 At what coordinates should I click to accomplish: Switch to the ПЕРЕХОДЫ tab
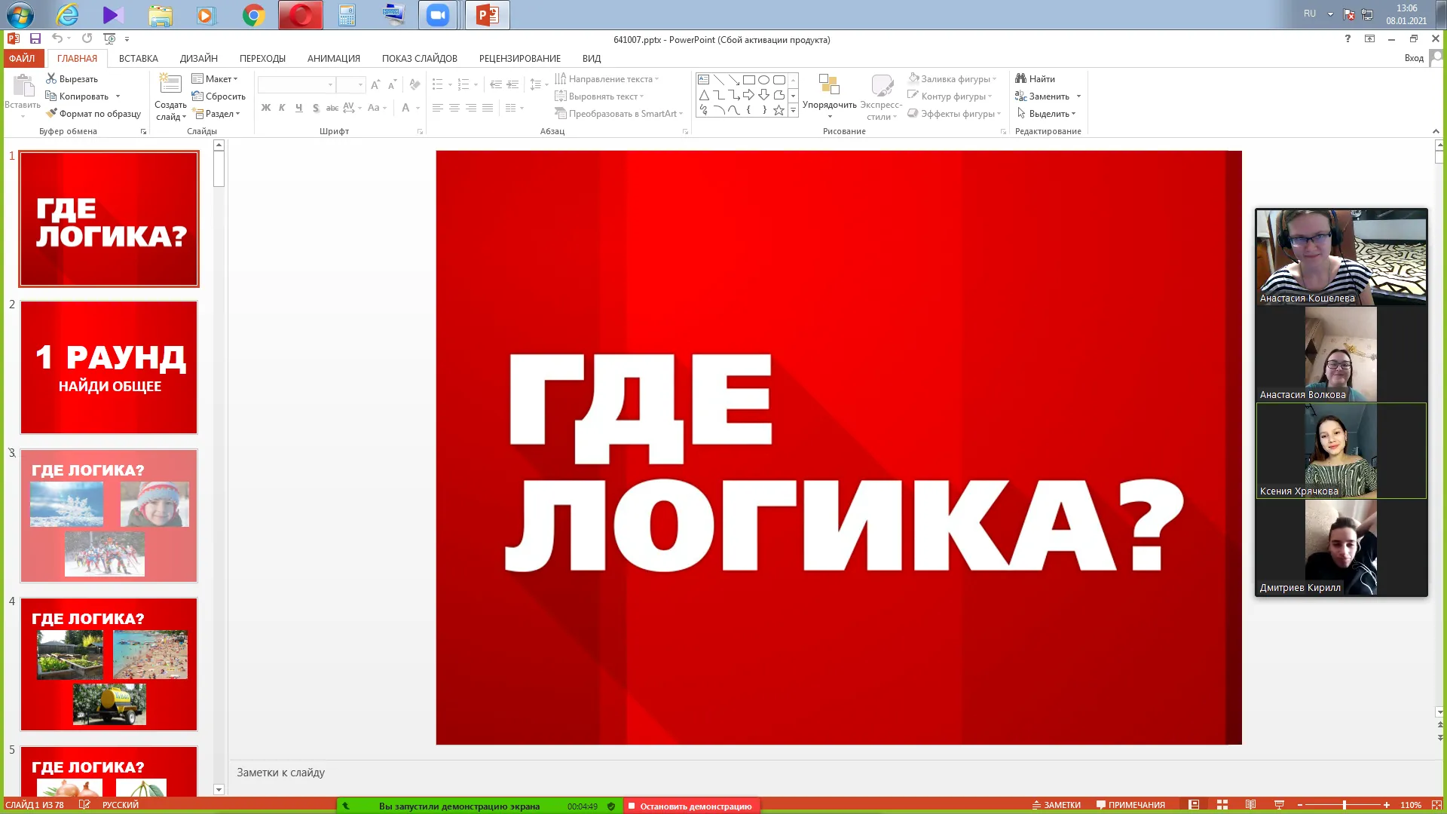pos(262,58)
